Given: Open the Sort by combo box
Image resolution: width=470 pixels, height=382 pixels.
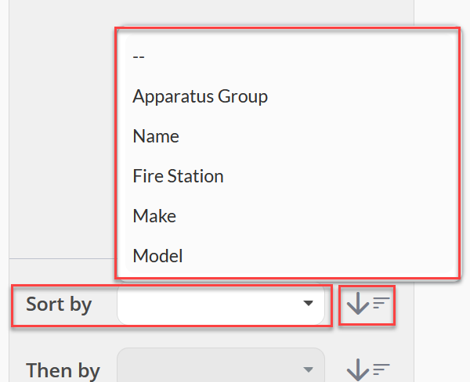Looking at the screenshot, I should coord(221,304).
